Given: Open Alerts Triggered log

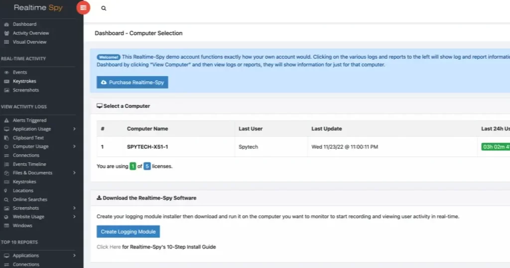Looking at the screenshot, I should [x=29, y=121].
